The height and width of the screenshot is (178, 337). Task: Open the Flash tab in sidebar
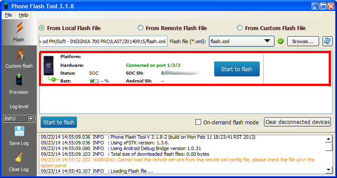point(19,32)
